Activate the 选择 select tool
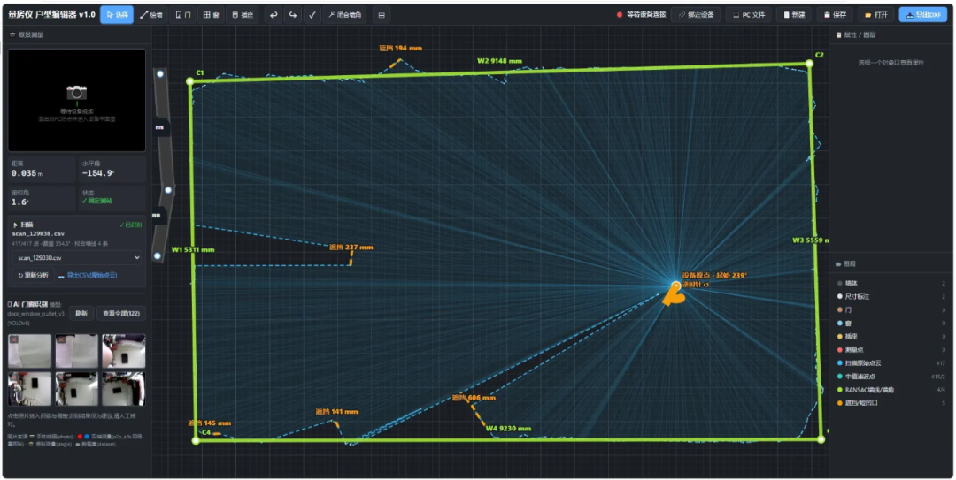This screenshot has height=480, width=956. coord(117,15)
